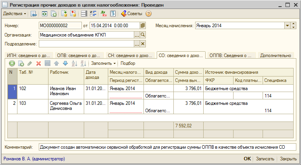The width and height of the screenshot is (301, 165).
Task: Click copy row icon in table toolbar
Action: pos(21,63)
